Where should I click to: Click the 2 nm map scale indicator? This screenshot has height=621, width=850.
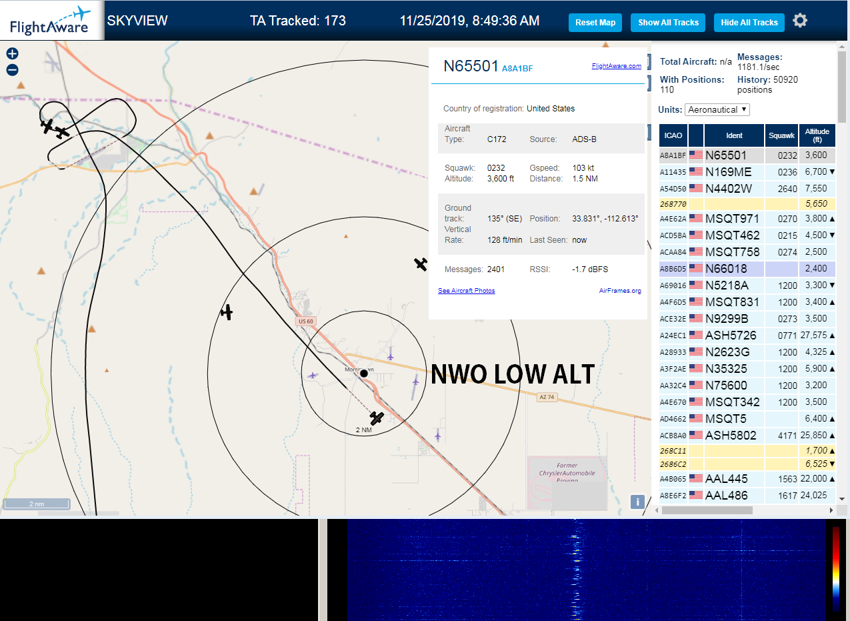pos(36,504)
